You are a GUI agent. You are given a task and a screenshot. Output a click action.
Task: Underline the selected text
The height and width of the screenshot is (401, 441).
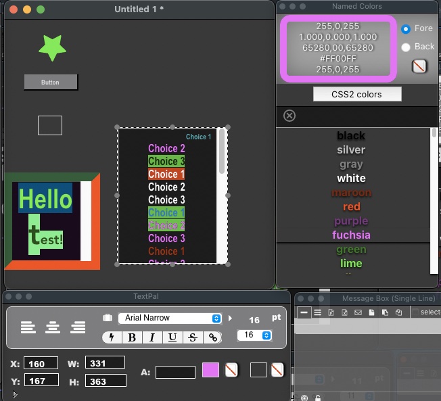pyautogui.click(x=172, y=337)
